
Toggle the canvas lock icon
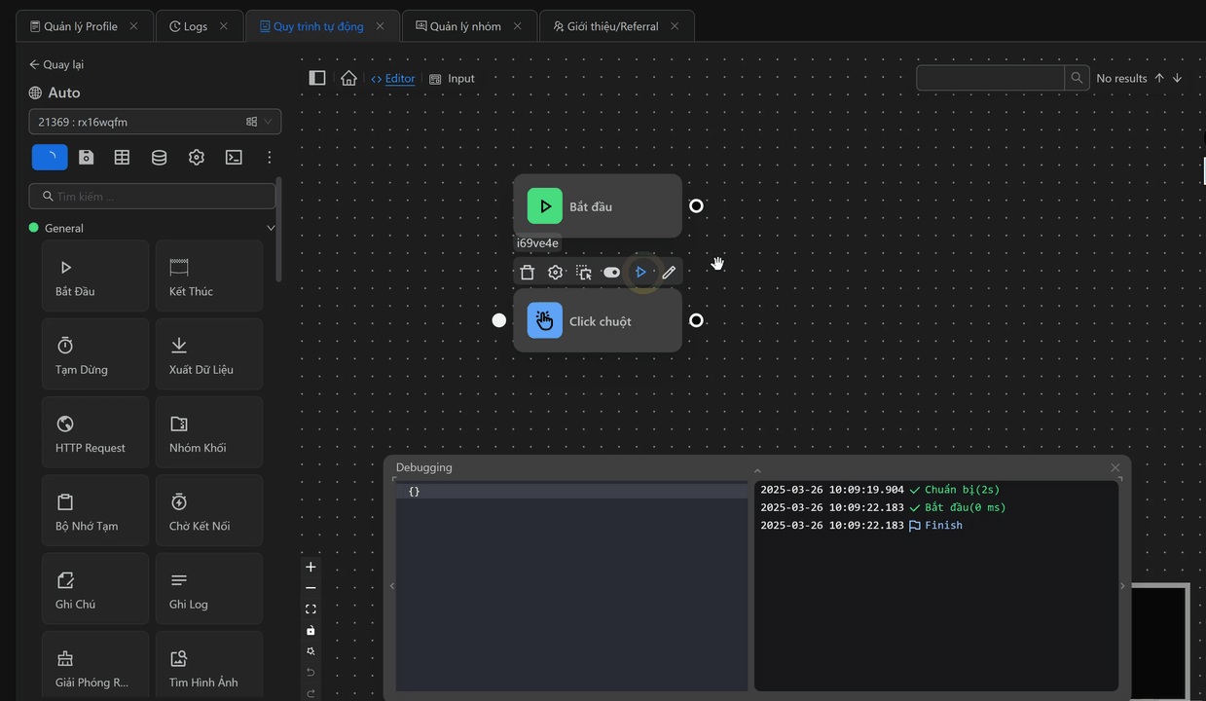311,631
